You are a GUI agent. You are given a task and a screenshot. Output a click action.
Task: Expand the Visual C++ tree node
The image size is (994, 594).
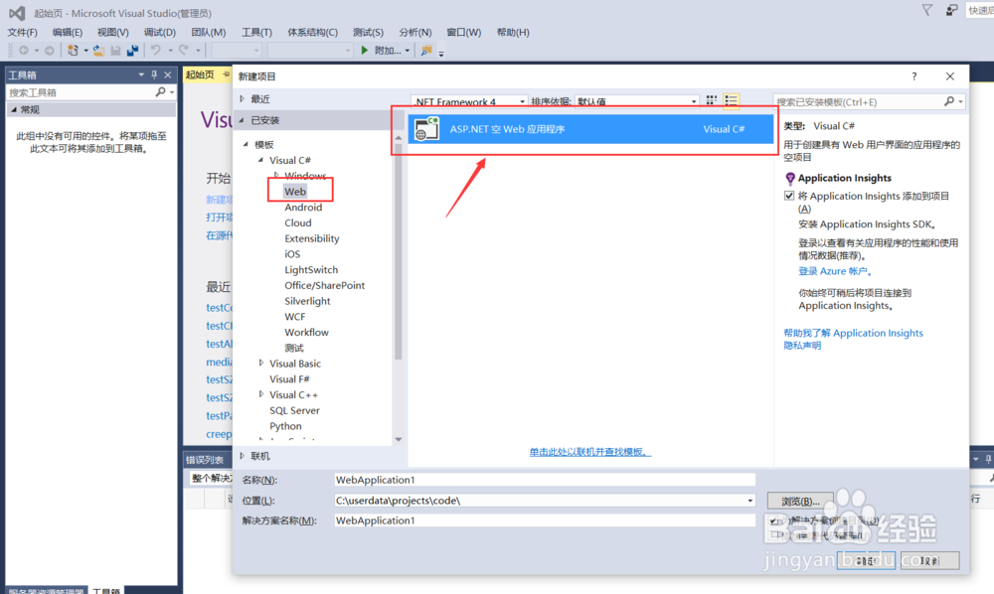click(261, 394)
